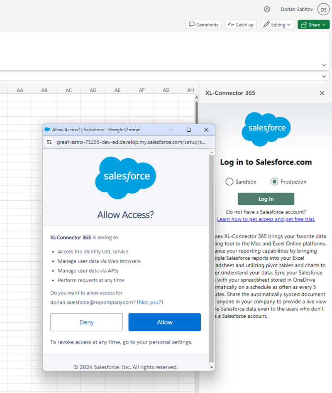Open the learn how to get access link

point(266,219)
